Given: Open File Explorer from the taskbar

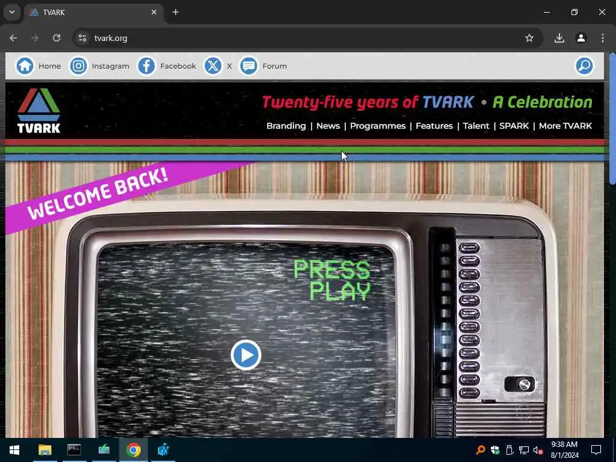Looking at the screenshot, I should pos(45,450).
